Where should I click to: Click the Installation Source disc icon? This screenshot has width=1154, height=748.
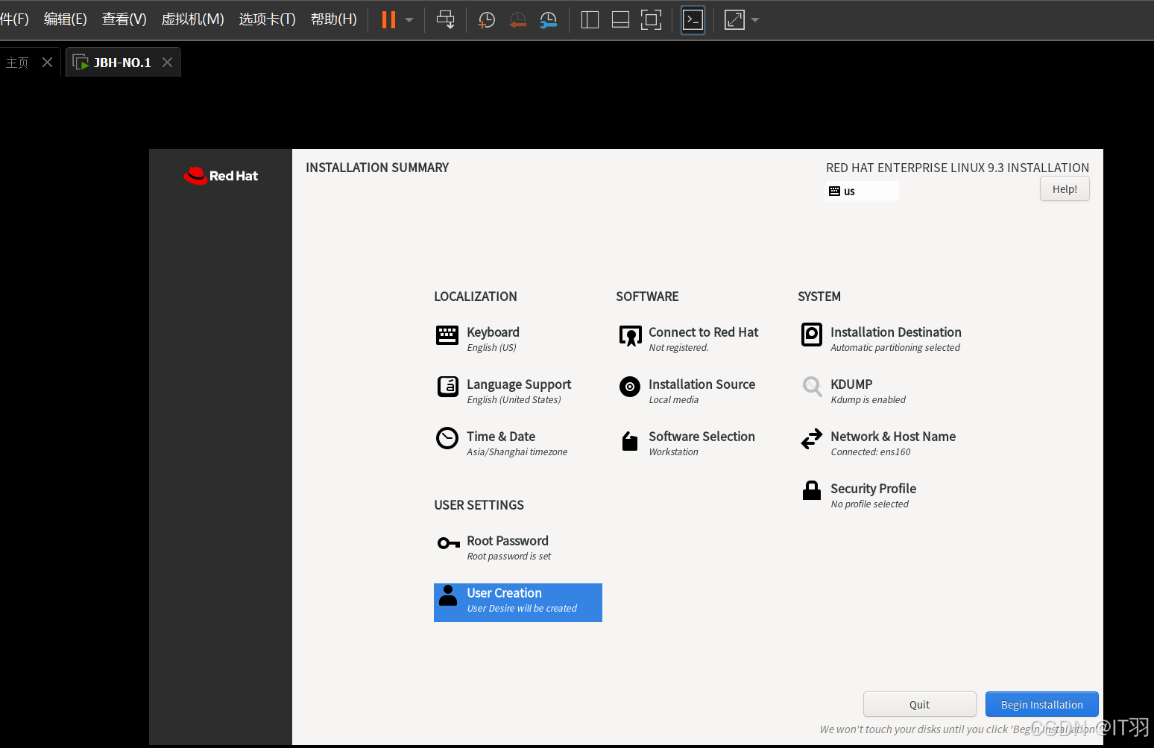pyautogui.click(x=630, y=387)
